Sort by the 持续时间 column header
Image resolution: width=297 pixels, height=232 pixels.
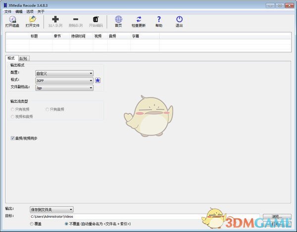81,36
